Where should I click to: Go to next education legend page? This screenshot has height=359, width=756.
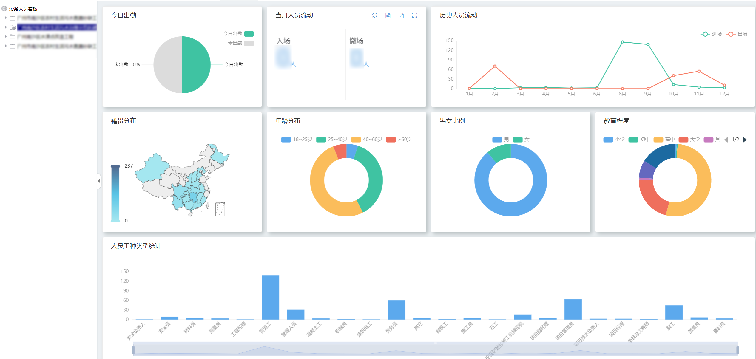click(745, 140)
